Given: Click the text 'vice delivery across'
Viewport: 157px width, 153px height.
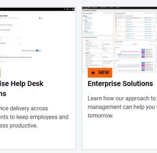Looking at the screenshot, I should pos(24,108).
